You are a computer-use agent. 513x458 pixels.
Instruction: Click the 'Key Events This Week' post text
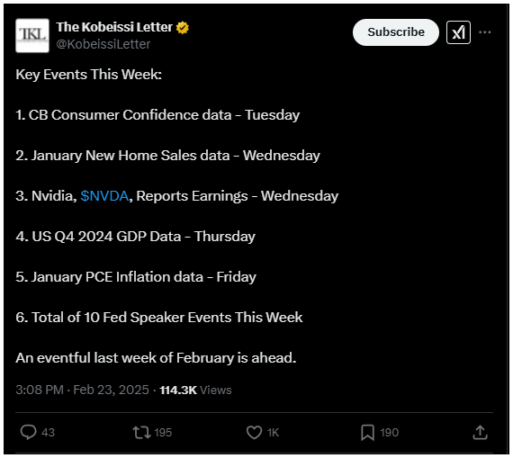[89, 75]
